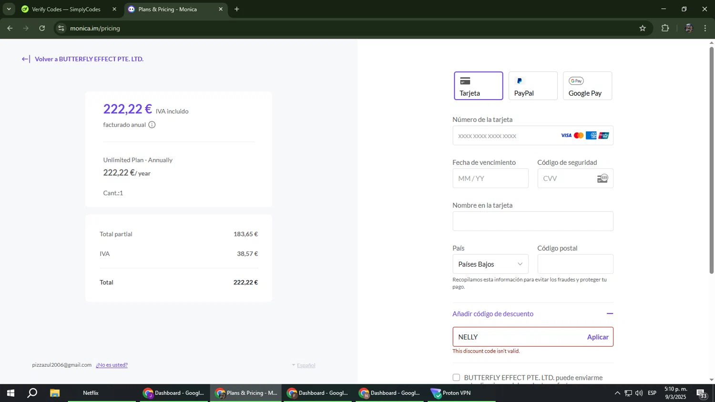Viewport: 715px width, 402px height.
Task: Click the page vertical scrollbar
Action: (711, 160)
